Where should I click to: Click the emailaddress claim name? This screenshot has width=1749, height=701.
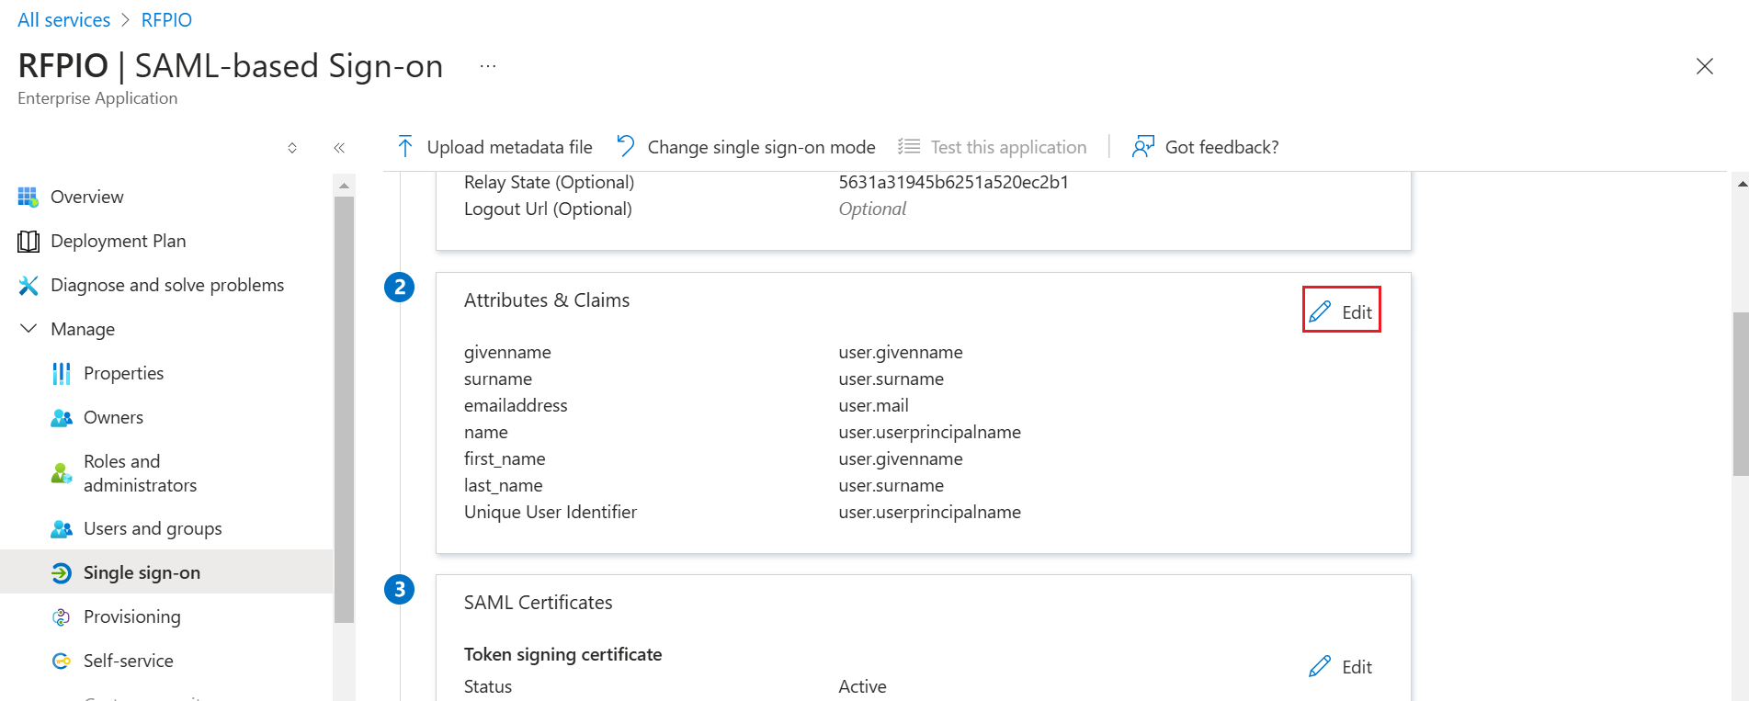(516, 405)
